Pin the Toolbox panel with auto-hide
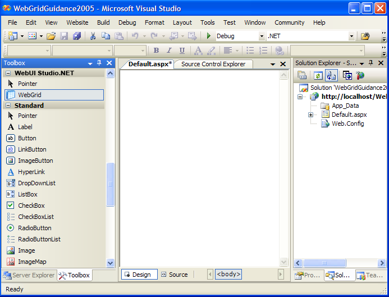The image size is (389, 297). click(99, 63)
